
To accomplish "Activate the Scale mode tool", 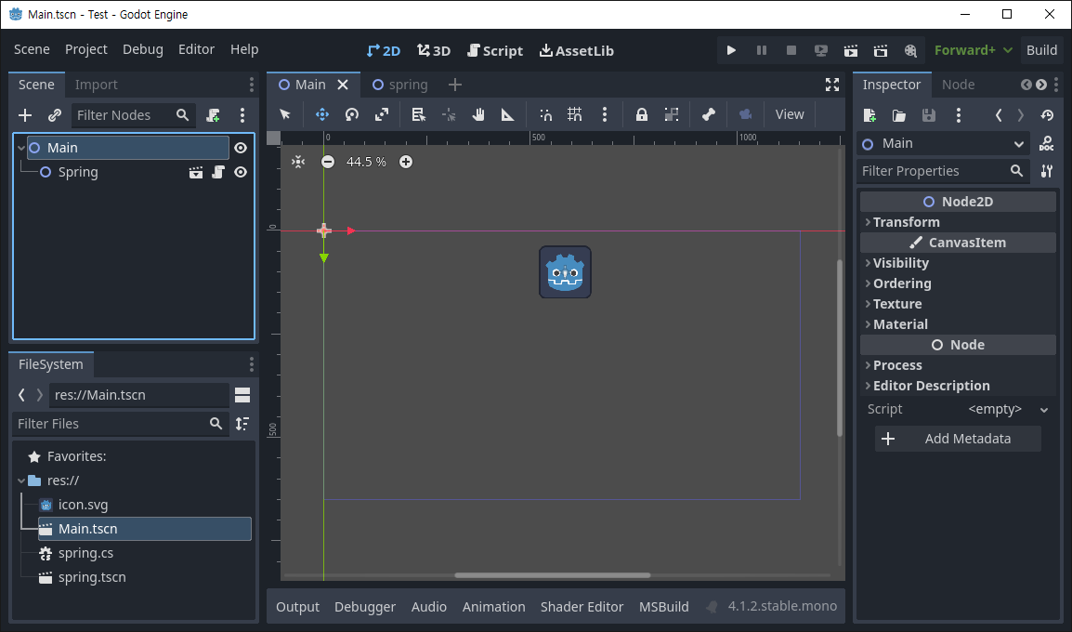I will (x=382, y=114).
